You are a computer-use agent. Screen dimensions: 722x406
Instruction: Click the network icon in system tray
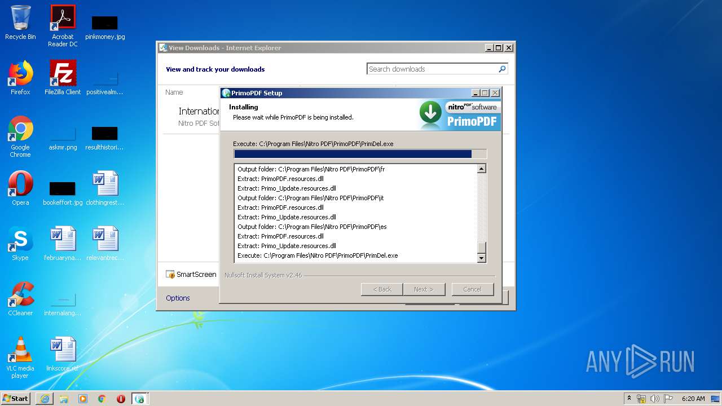pyautogui.click(x=641, y=399)
